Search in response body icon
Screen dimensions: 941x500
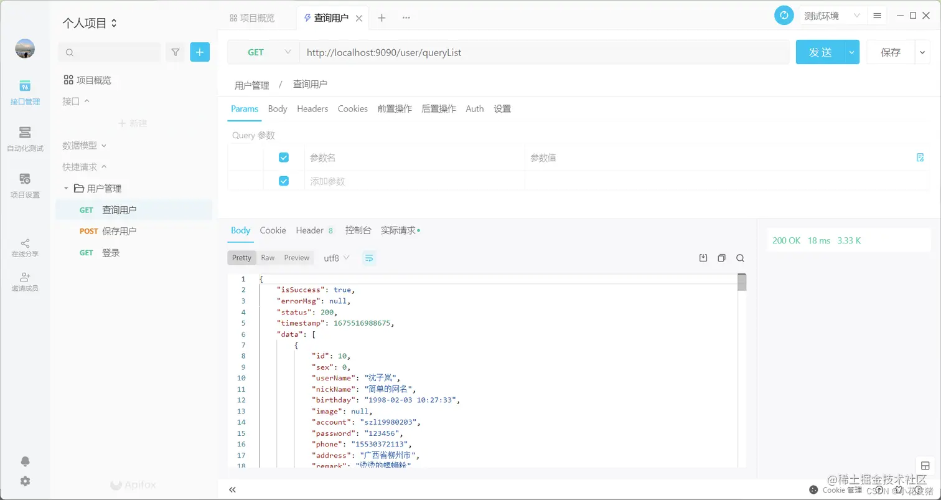[740, 258]
